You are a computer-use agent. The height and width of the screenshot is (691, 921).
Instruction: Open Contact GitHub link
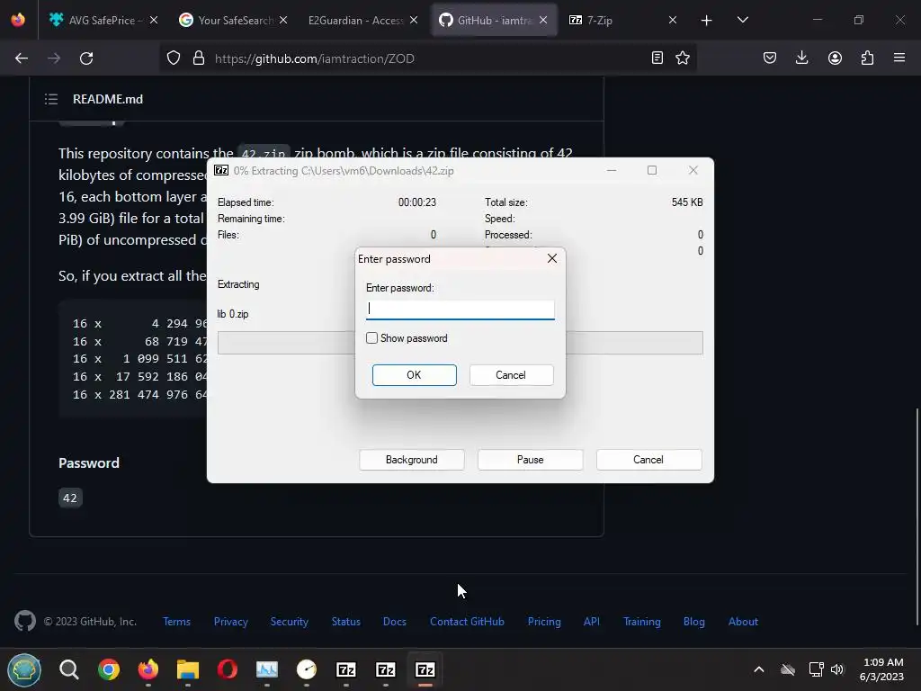[x=467, y=622]
